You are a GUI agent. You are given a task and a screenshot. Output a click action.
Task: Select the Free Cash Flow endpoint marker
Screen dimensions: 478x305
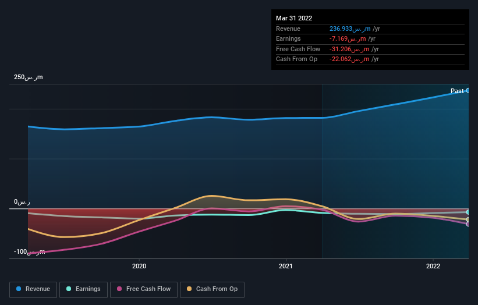(468, 224)
